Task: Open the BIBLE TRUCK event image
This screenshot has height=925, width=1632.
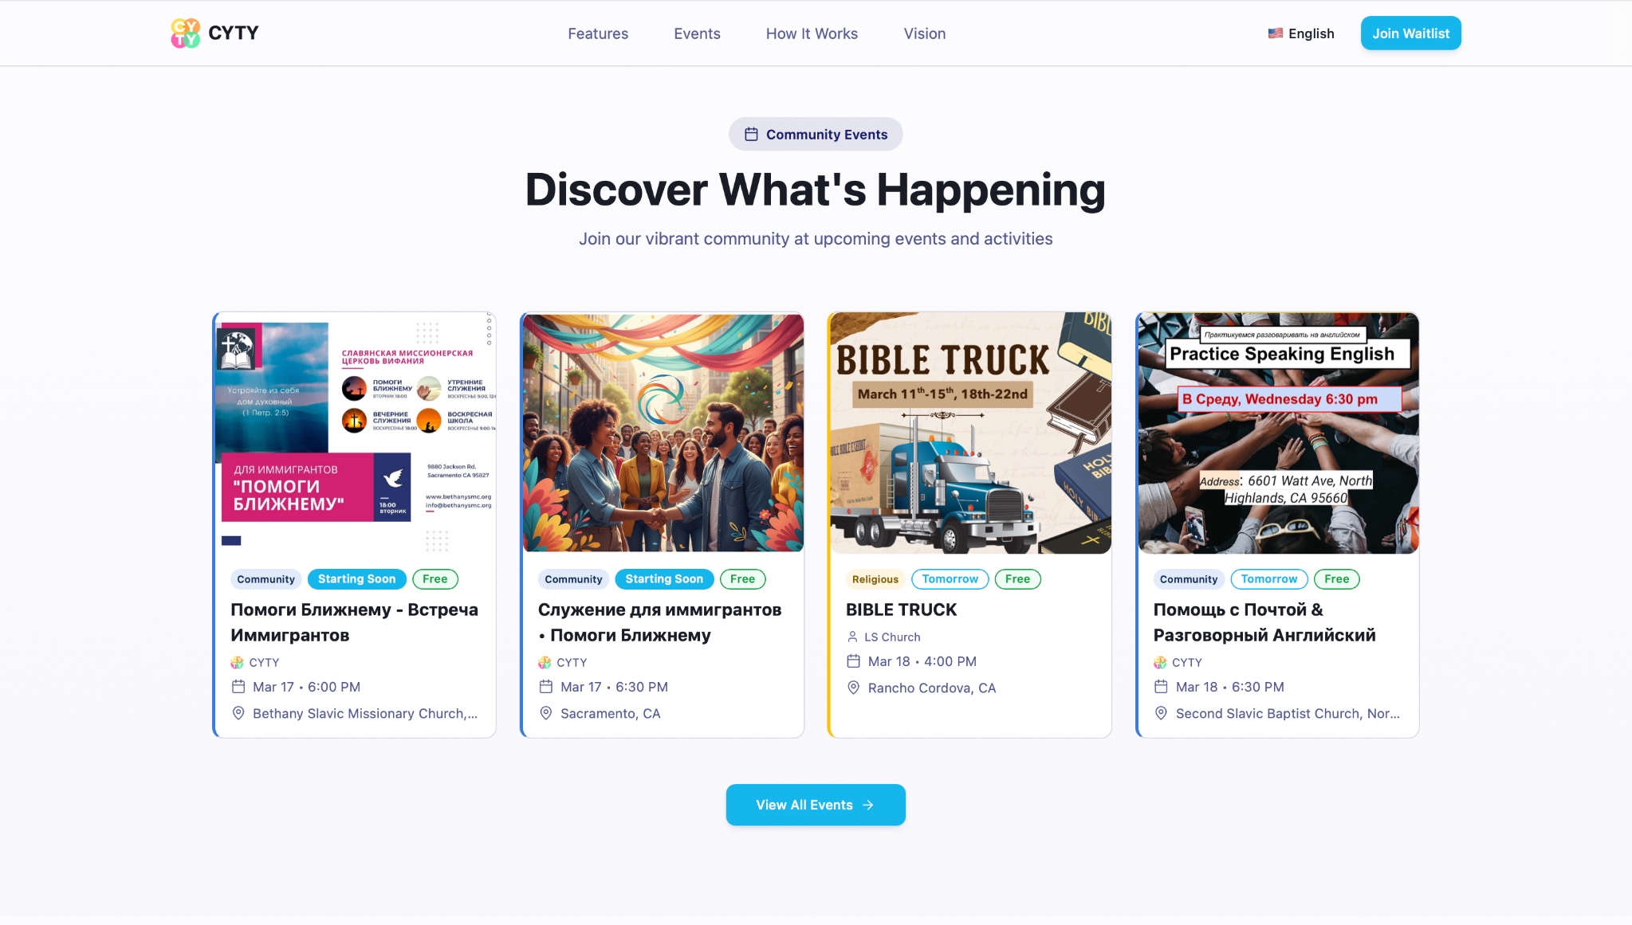Action: pos(970,433)
